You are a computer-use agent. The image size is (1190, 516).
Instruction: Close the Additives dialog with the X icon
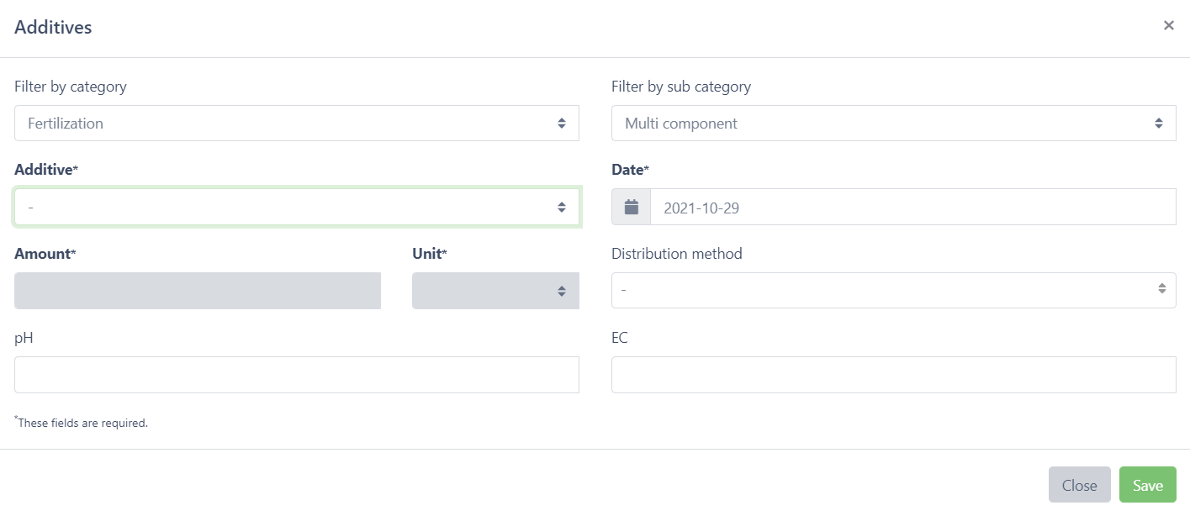1168,26
